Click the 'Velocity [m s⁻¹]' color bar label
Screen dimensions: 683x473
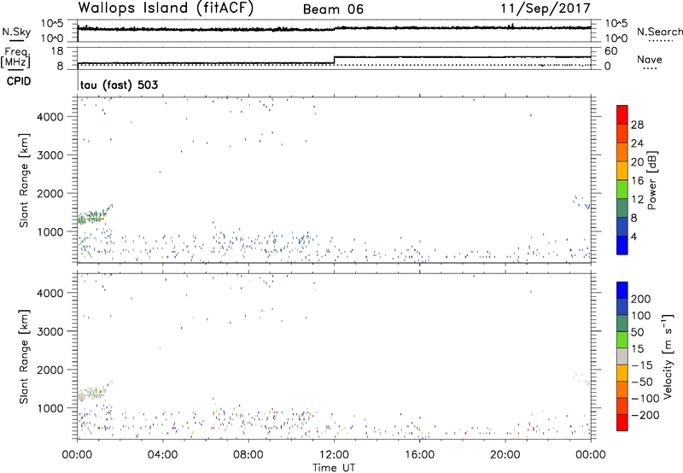click(668, 356)
